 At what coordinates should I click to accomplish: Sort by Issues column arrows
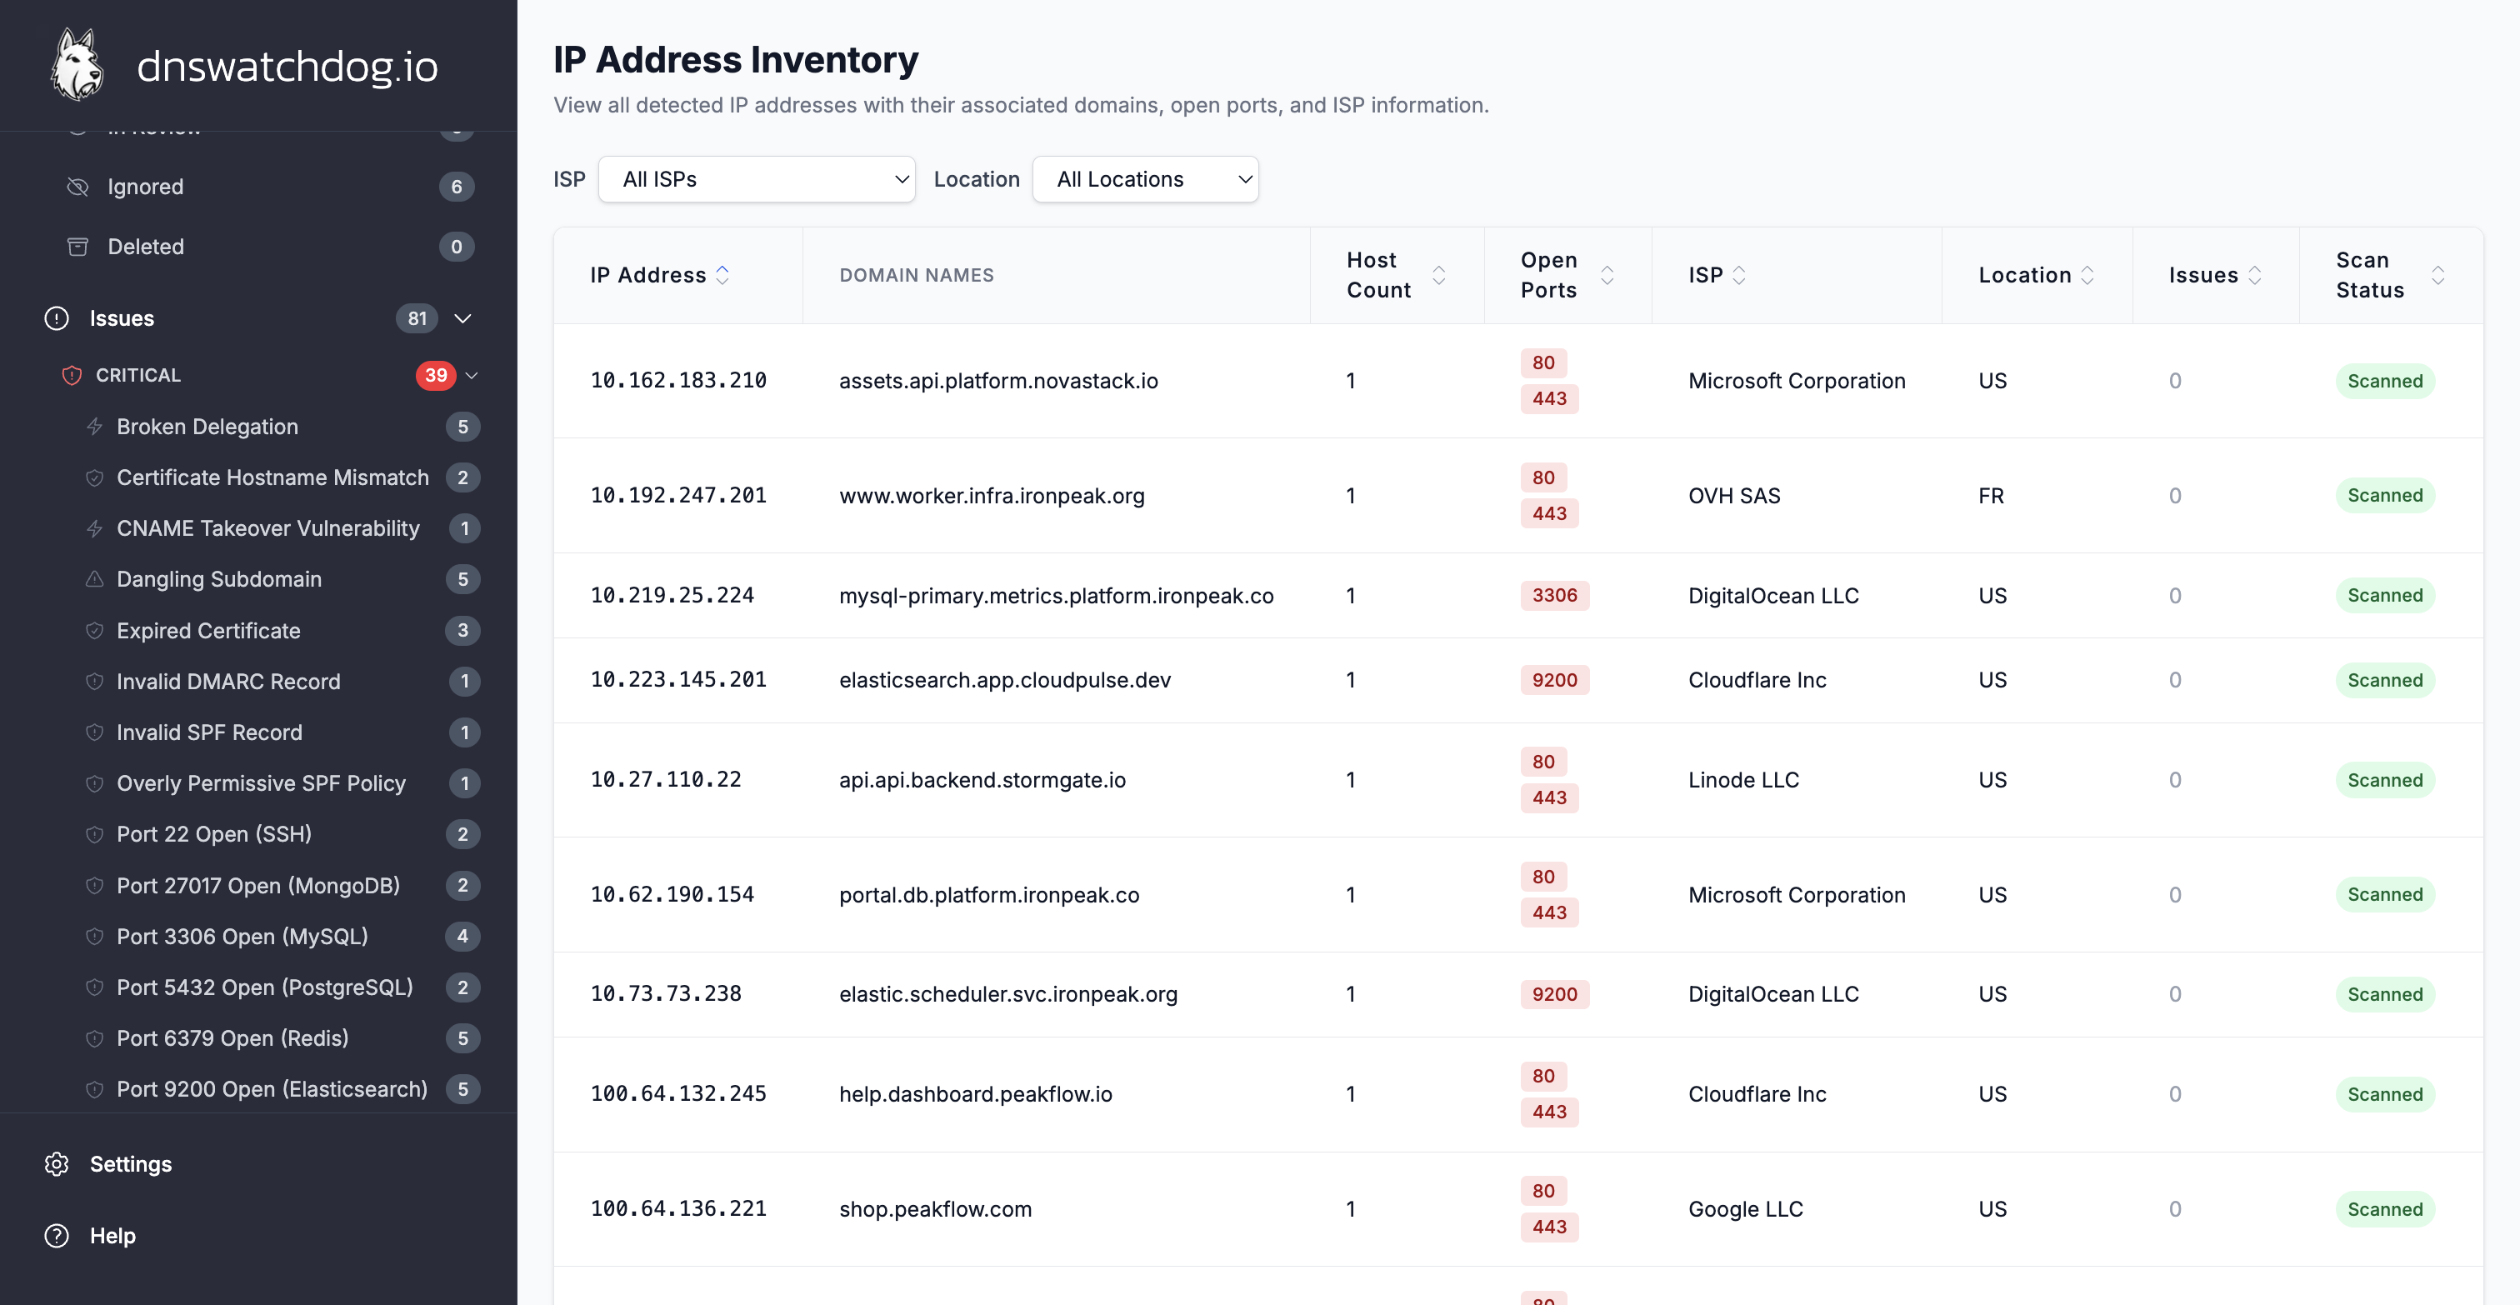(2254, 275)
